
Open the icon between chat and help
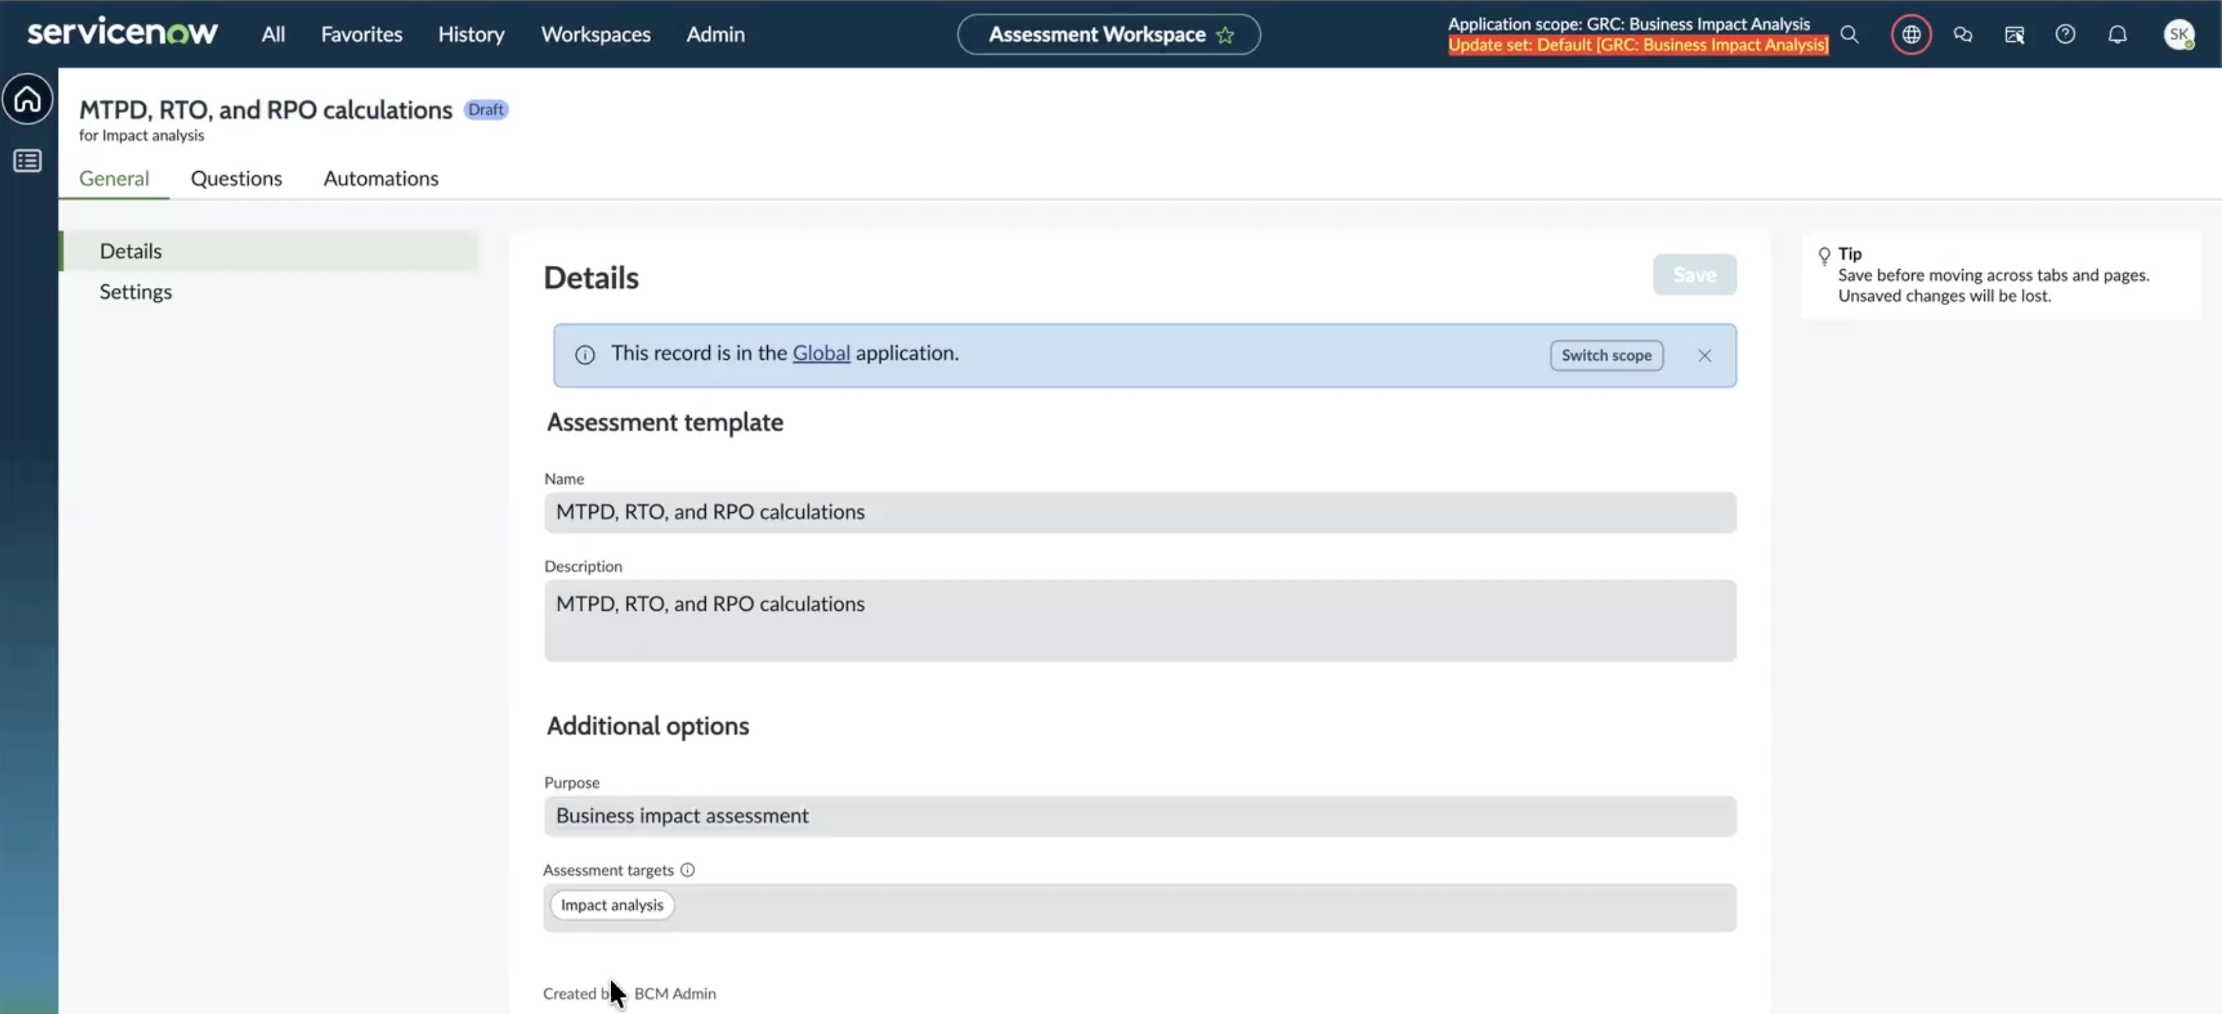[2014, 35]
